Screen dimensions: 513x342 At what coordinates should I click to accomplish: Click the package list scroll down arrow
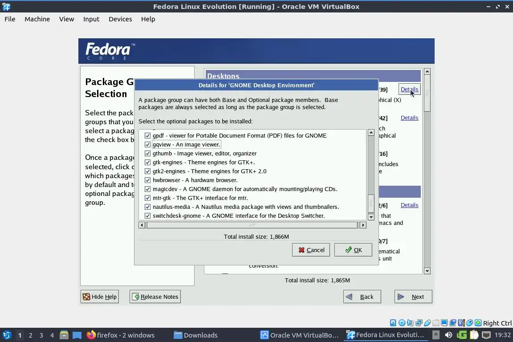[371, 217]
